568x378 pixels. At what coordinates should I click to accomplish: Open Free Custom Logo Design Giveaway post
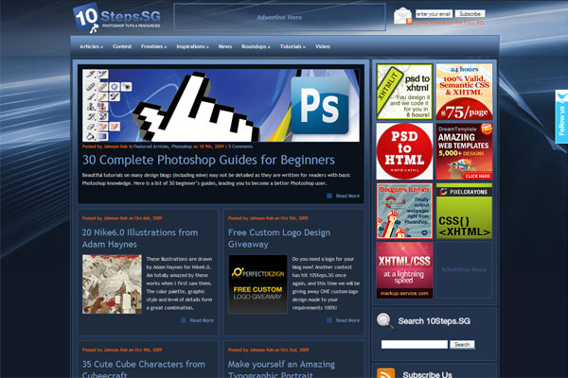pos(279,238)
